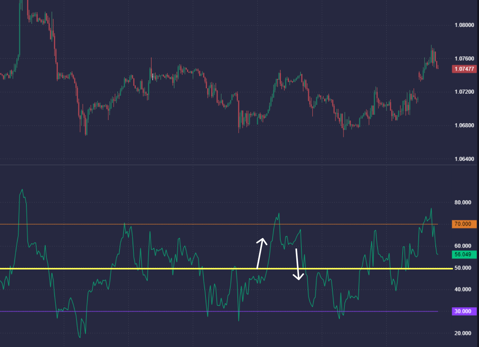Click the 80.000 RSI axis label
The height and width of the screenshot is (347, 479).
pyautogui.click(x=462, y=202)
